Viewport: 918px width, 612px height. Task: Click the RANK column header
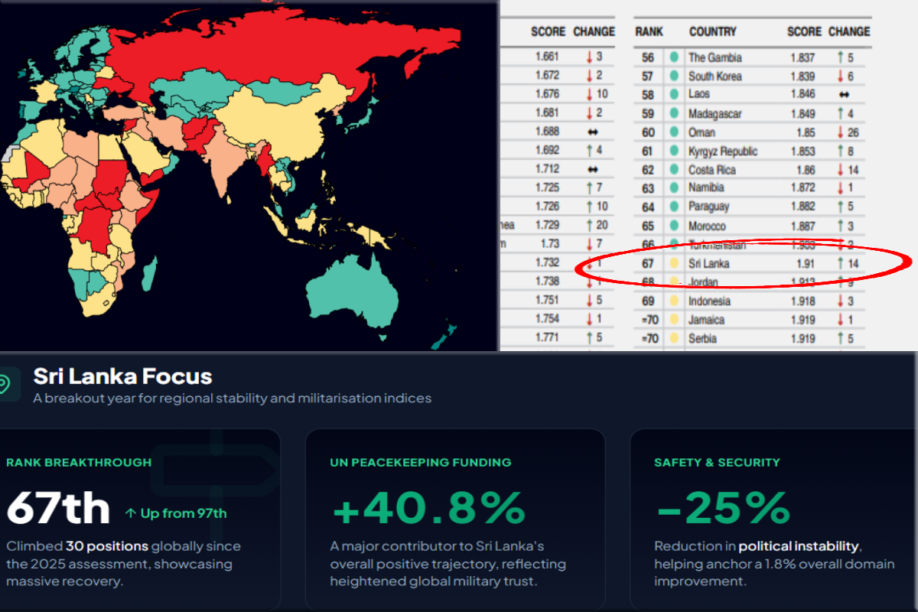tap(649, 32)
